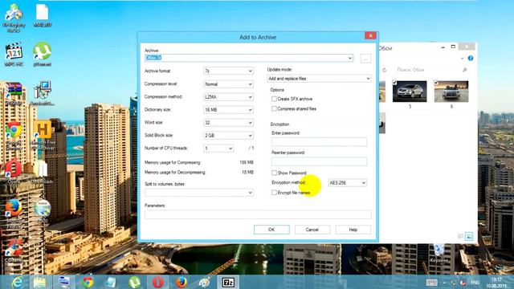Open the Opera desktop shortcut
Viewport: 514px width, 289px height.
(14, 171)
